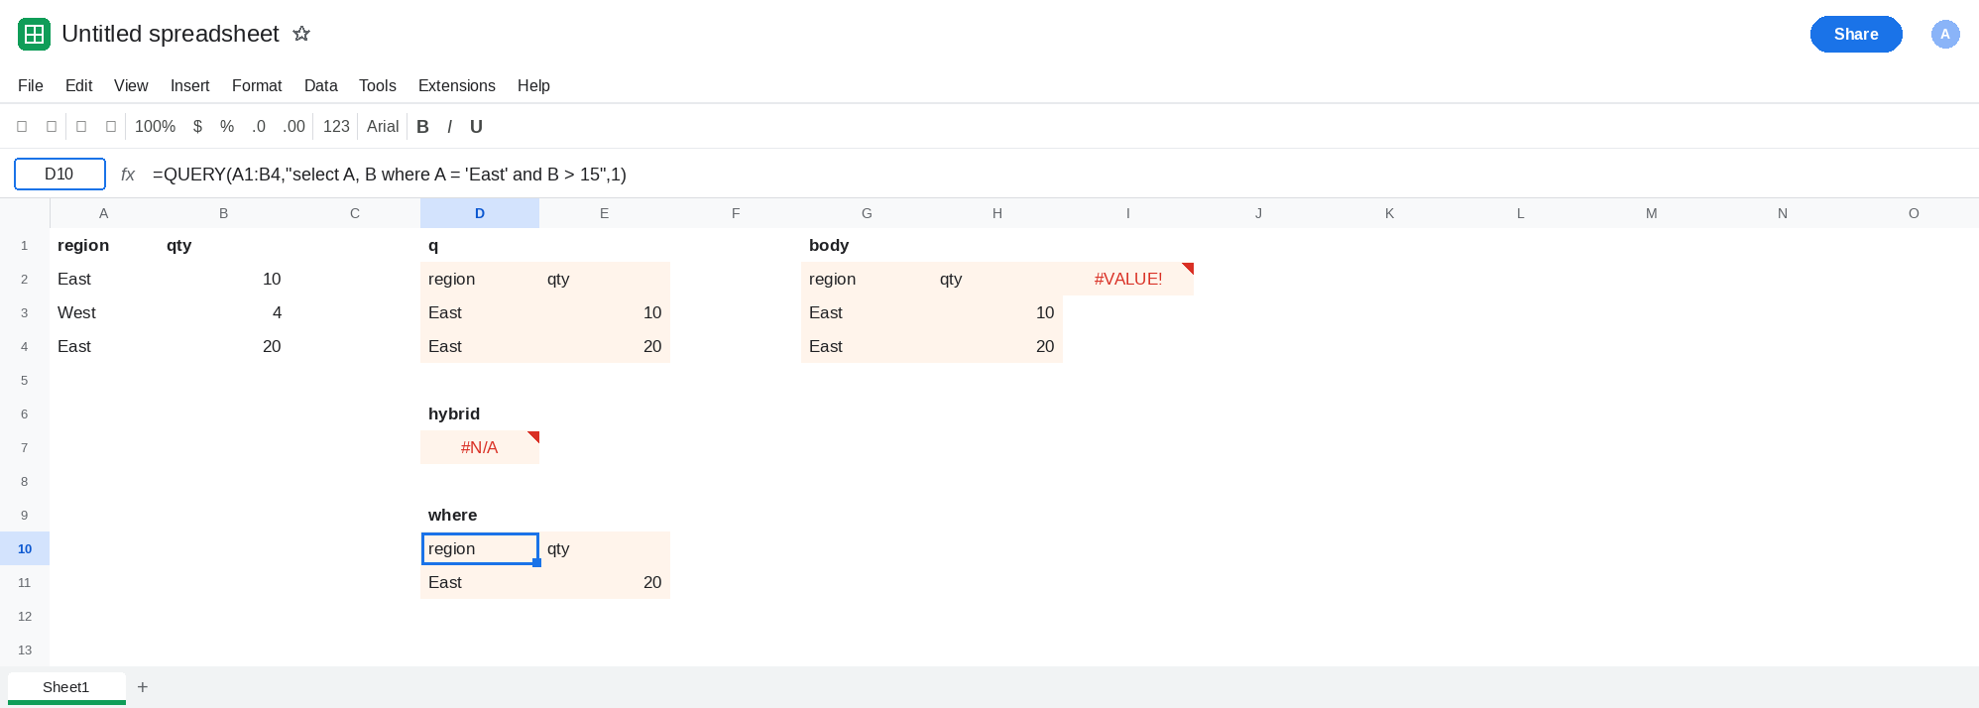
Task: Select the 'East' cell in A2
Action: (x=104, y=279)
